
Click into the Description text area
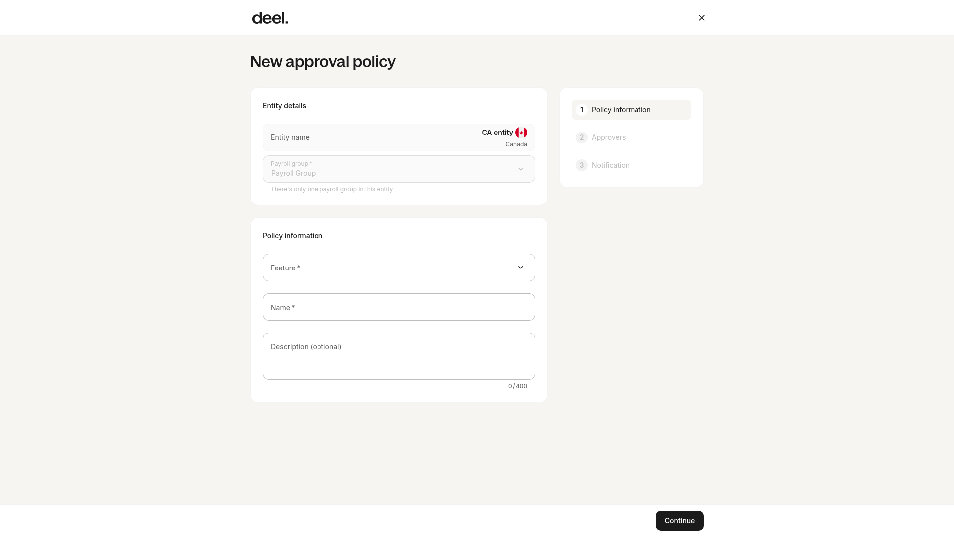(x=398, y=356)
